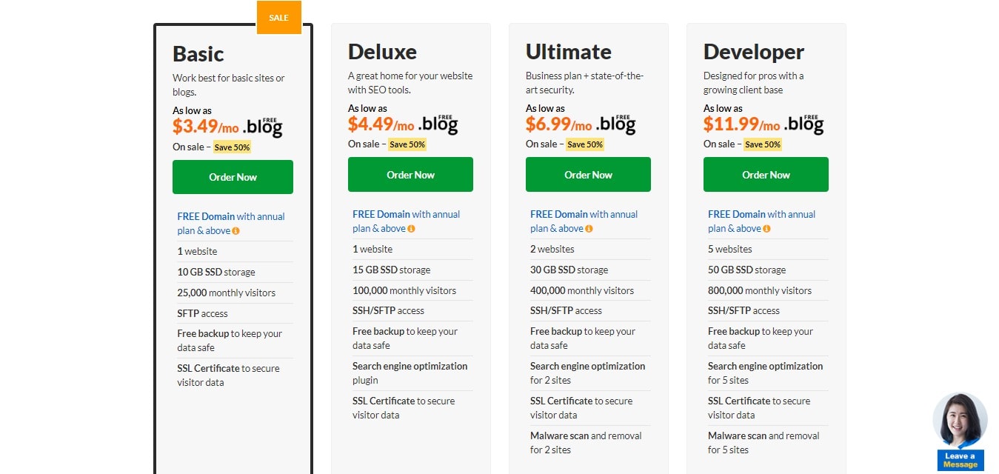The image size is (999, 474).
Task: Click the free .blog logo under Basic
Action: tap(262, 127)
